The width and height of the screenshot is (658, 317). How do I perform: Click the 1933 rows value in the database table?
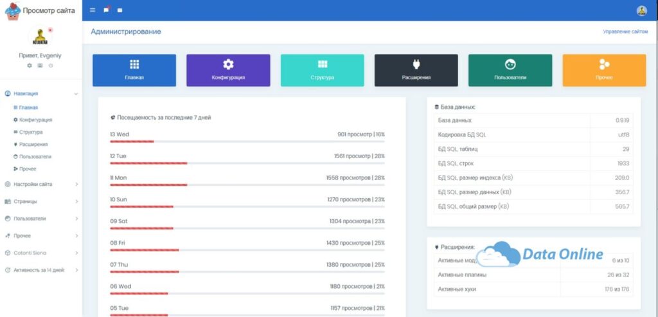pyautogui.click(x=623, y=163)
